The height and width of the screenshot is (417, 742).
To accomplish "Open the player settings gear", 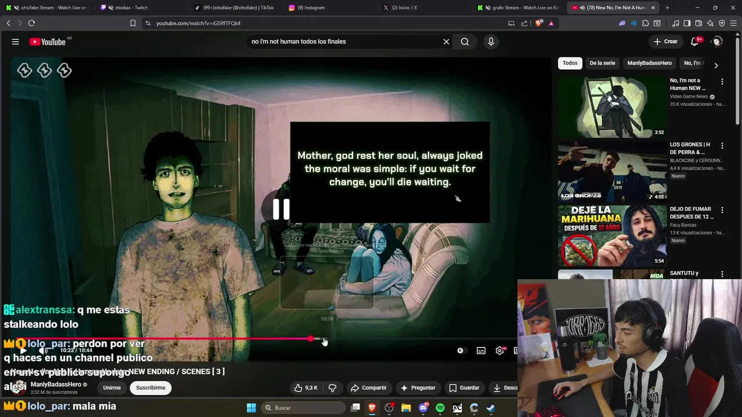I will click(500, 350).
